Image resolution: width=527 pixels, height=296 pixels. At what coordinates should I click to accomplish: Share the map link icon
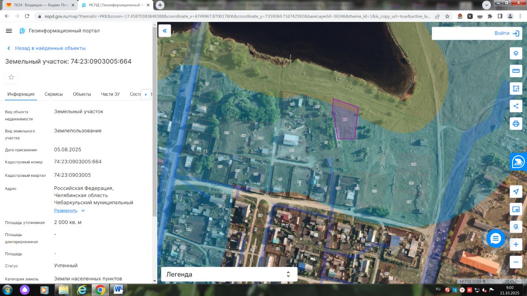516,106
